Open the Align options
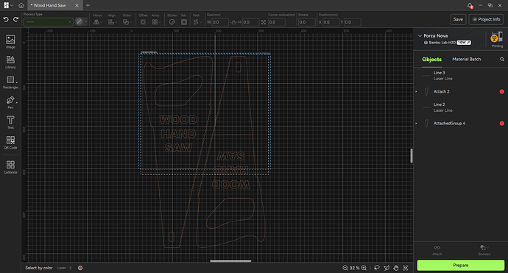Screen dimensions: 508x273 (112, 22)
